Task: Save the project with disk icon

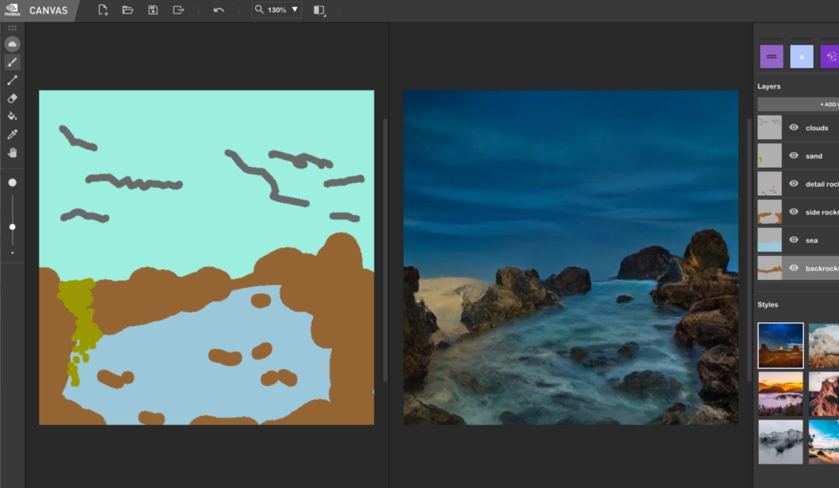Action: coord(153,10)
